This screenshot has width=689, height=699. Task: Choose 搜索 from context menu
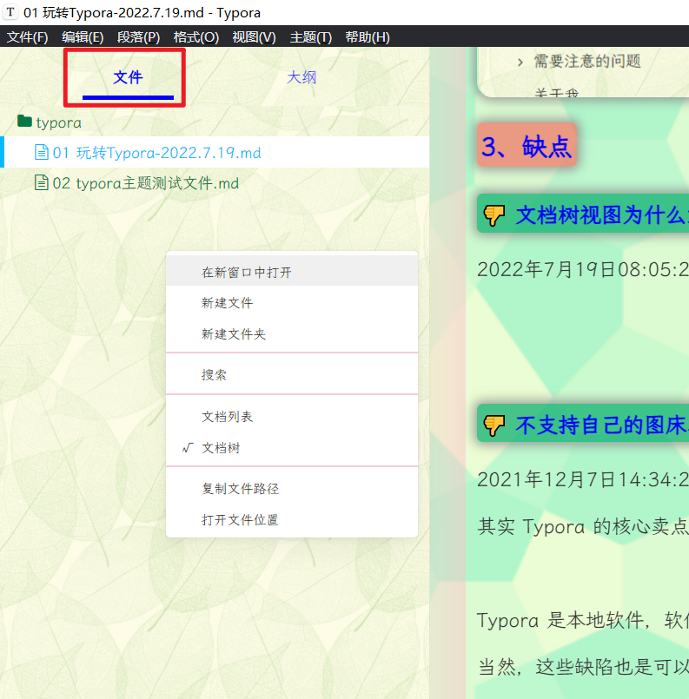292,374
